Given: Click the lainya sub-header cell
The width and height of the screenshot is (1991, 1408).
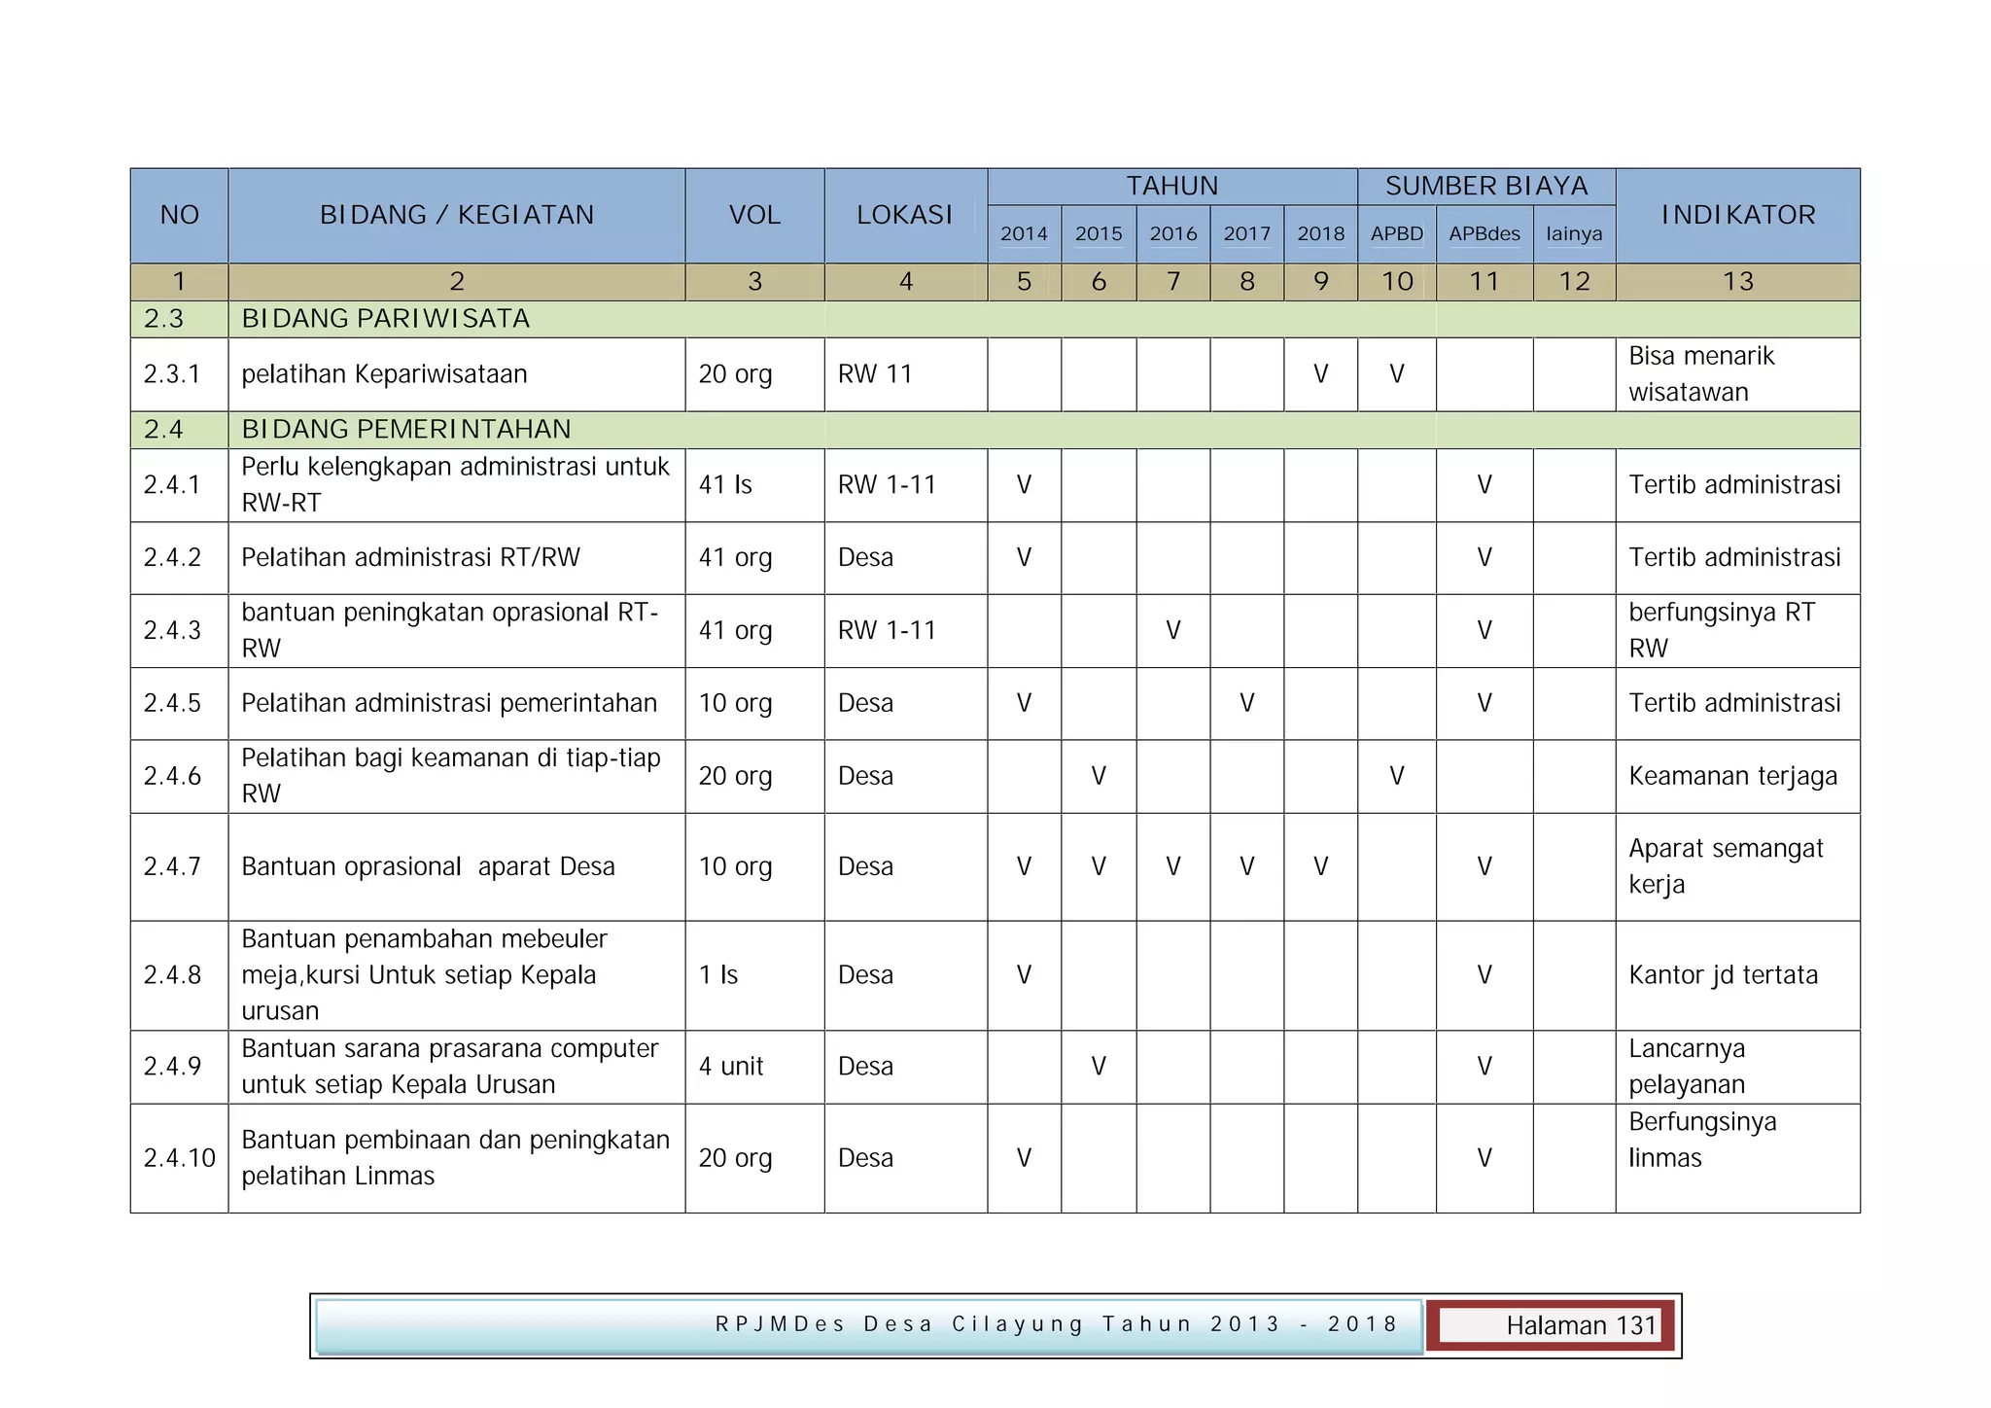Looking at the screenshot, I should (1573, 234).
